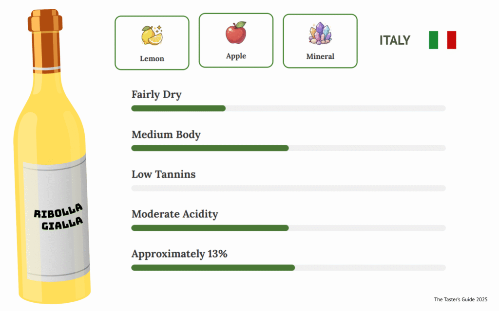The height and width of the screenshot is (311, 499).
Task: Click the lemon icon
Action: click(x=152, y=35)
